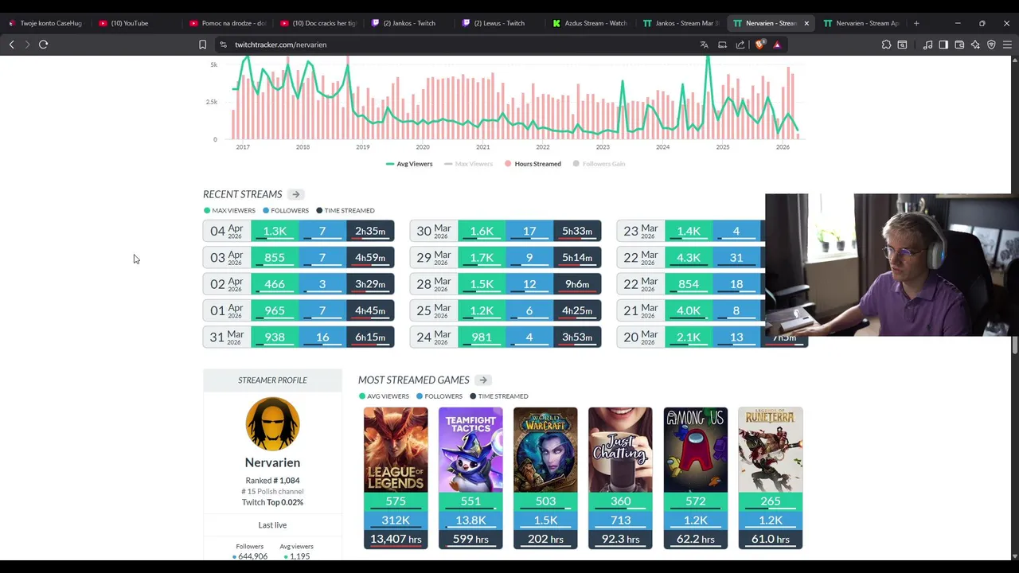Viewport: 1019px width, 573px height.
Task: Click the Nervarien profile avatar
Action: [x=272, y=424]
